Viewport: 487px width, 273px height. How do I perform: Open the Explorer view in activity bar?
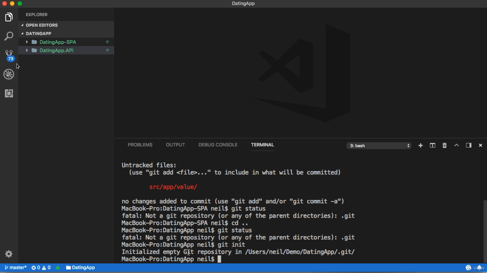pyautogui.click(x=9, y=17)
